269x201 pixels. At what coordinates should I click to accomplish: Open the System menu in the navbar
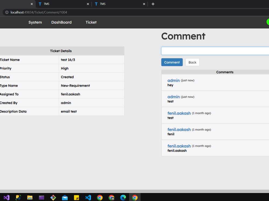(35, 23)
